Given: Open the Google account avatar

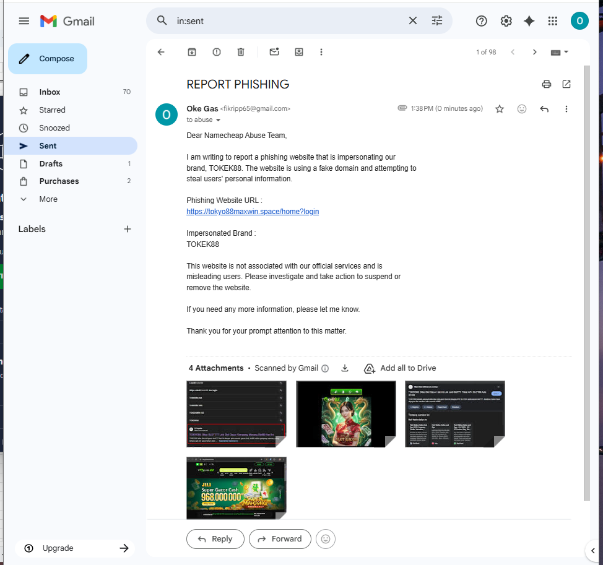Looking at the screenshot, I should point(579,21).
